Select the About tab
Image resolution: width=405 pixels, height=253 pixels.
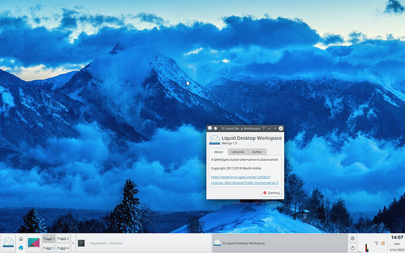[x=218, y=151]
